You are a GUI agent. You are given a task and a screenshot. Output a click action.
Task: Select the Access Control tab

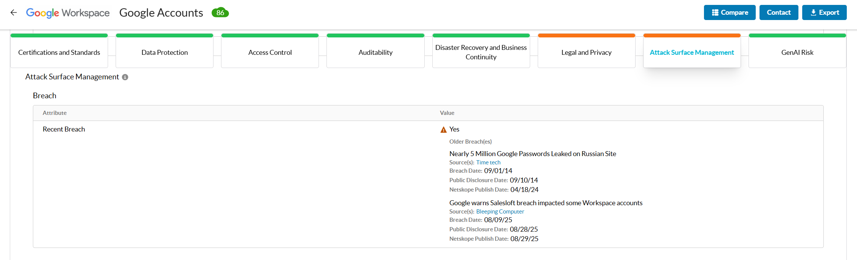pyautogui.click(x=270, y=51)
